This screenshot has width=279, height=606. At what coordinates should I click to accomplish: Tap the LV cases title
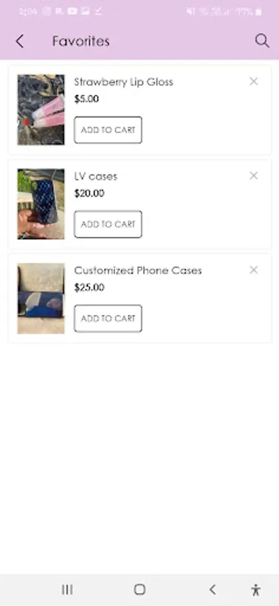95,176
